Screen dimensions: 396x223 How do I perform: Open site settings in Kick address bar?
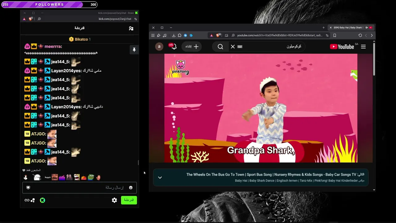[136, 19]
